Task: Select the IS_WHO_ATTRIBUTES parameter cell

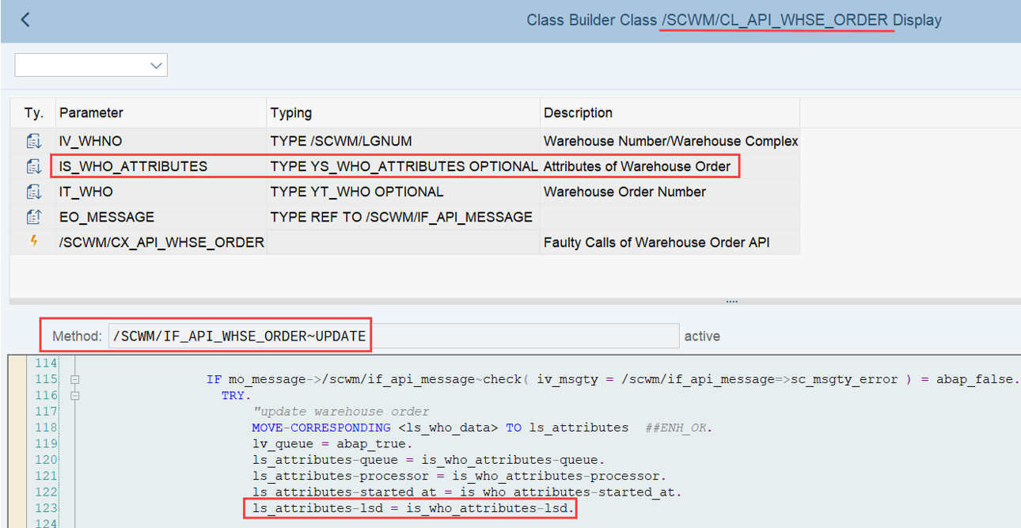Action: pos(161,166)
